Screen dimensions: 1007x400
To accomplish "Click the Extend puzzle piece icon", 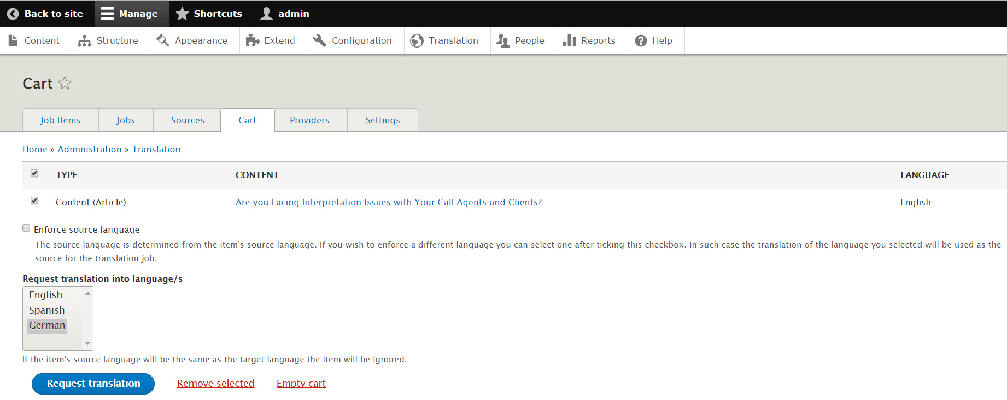I will click(252, 40).
